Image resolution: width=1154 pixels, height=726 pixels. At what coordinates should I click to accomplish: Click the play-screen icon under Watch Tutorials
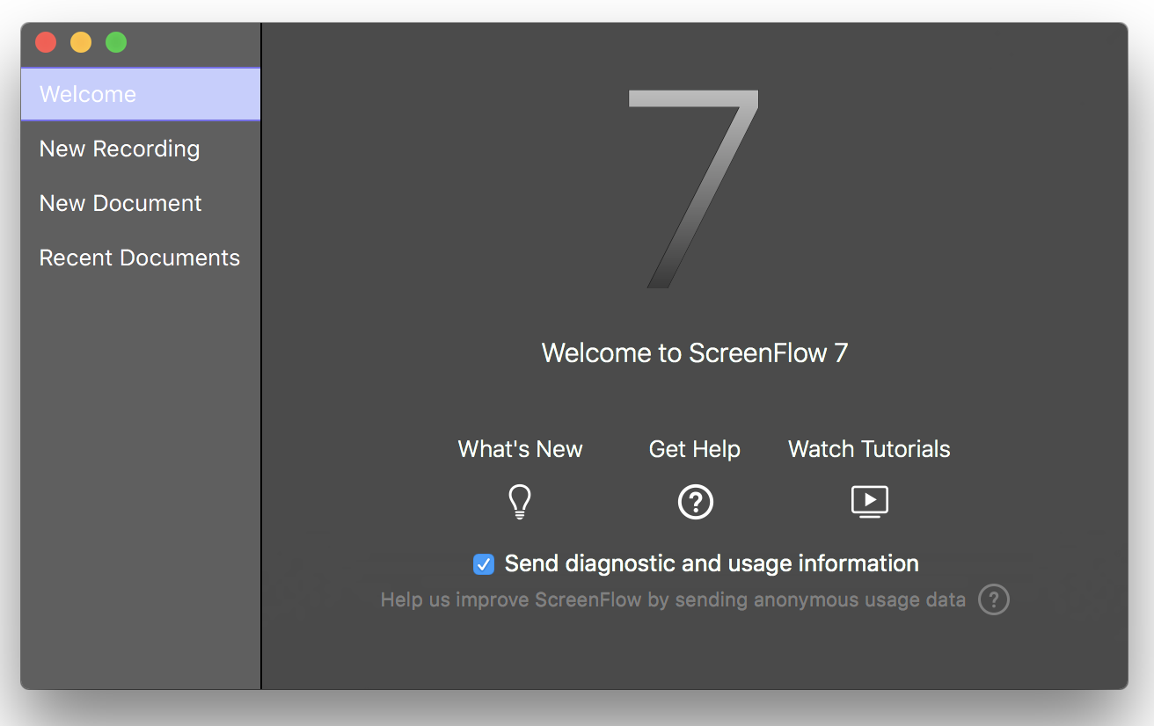869,501
